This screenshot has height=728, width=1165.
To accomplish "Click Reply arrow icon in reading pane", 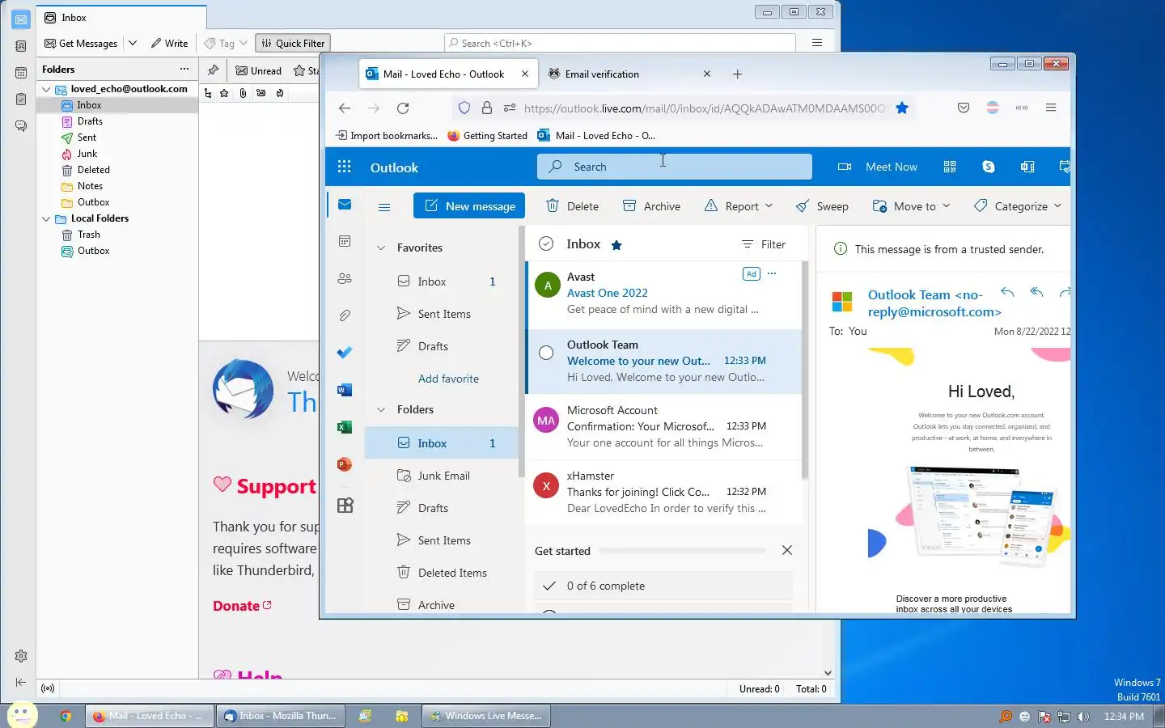I will coord(1007,292).
